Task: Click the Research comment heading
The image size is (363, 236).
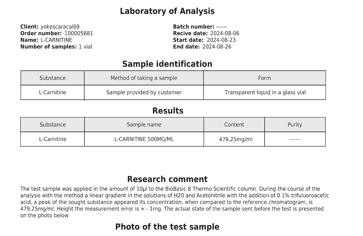Action: [x=167, y=179]
